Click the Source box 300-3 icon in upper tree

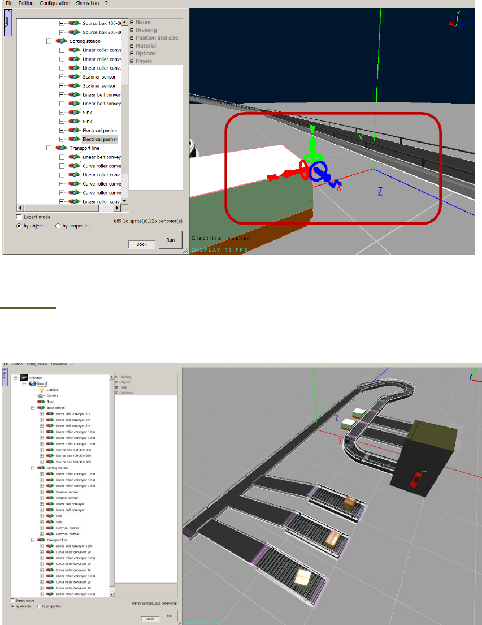click(x=75, y=32)
